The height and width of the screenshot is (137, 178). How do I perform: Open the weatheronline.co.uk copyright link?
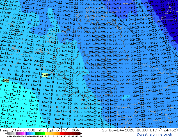(154, 134)
